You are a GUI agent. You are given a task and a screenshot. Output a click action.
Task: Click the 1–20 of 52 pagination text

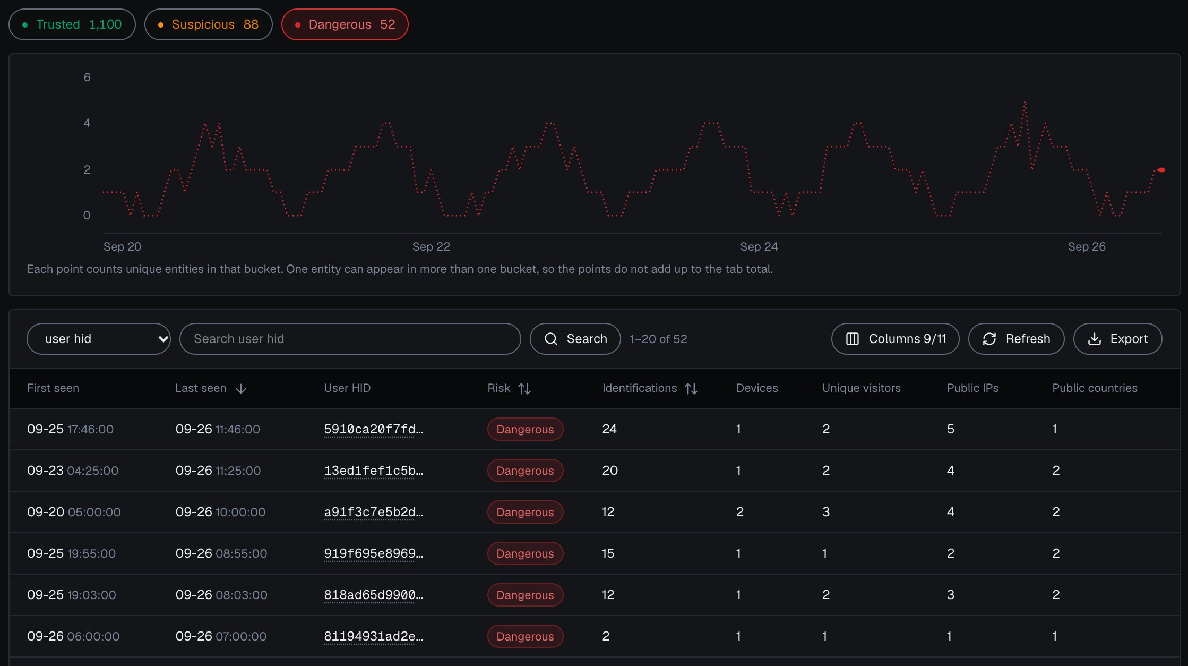pyautogui.click(x=658, y=339)
